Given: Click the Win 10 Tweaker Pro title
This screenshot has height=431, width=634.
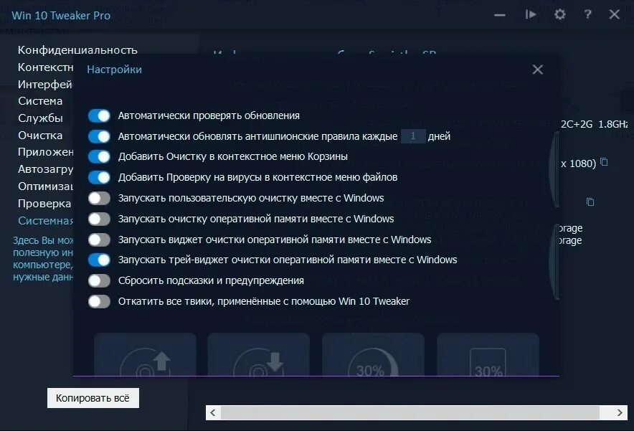Looking at the screenshot, I should click(x=61, y=16).
